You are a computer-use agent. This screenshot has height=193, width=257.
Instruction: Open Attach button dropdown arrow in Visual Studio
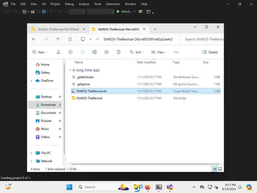[135, 12]
